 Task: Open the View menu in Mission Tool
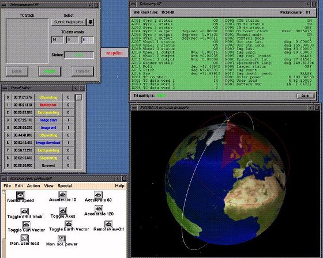coord(49,186)
